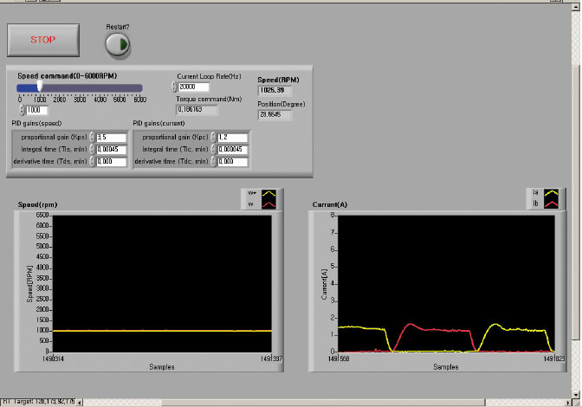Click the PID gains(current) label
The width and height of the screenshot is (582, 407).
[x=158, y=123]
